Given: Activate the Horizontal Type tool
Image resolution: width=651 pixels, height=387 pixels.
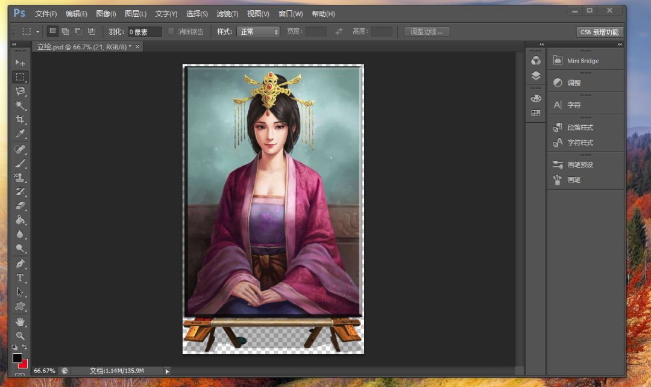Looking at the screenshot, I should [20, 277].
